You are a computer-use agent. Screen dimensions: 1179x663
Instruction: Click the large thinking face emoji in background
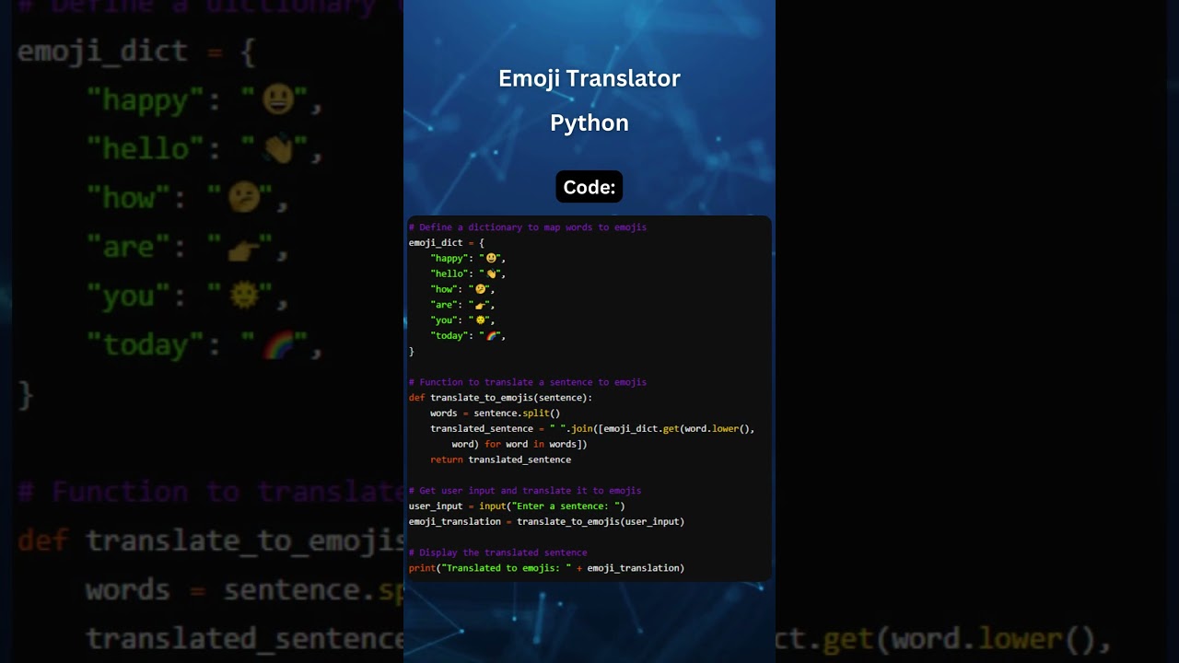tap(244, 197)
